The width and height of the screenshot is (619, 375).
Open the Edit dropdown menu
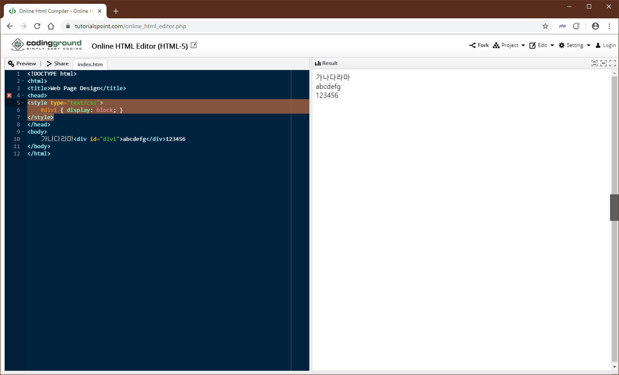542,45
